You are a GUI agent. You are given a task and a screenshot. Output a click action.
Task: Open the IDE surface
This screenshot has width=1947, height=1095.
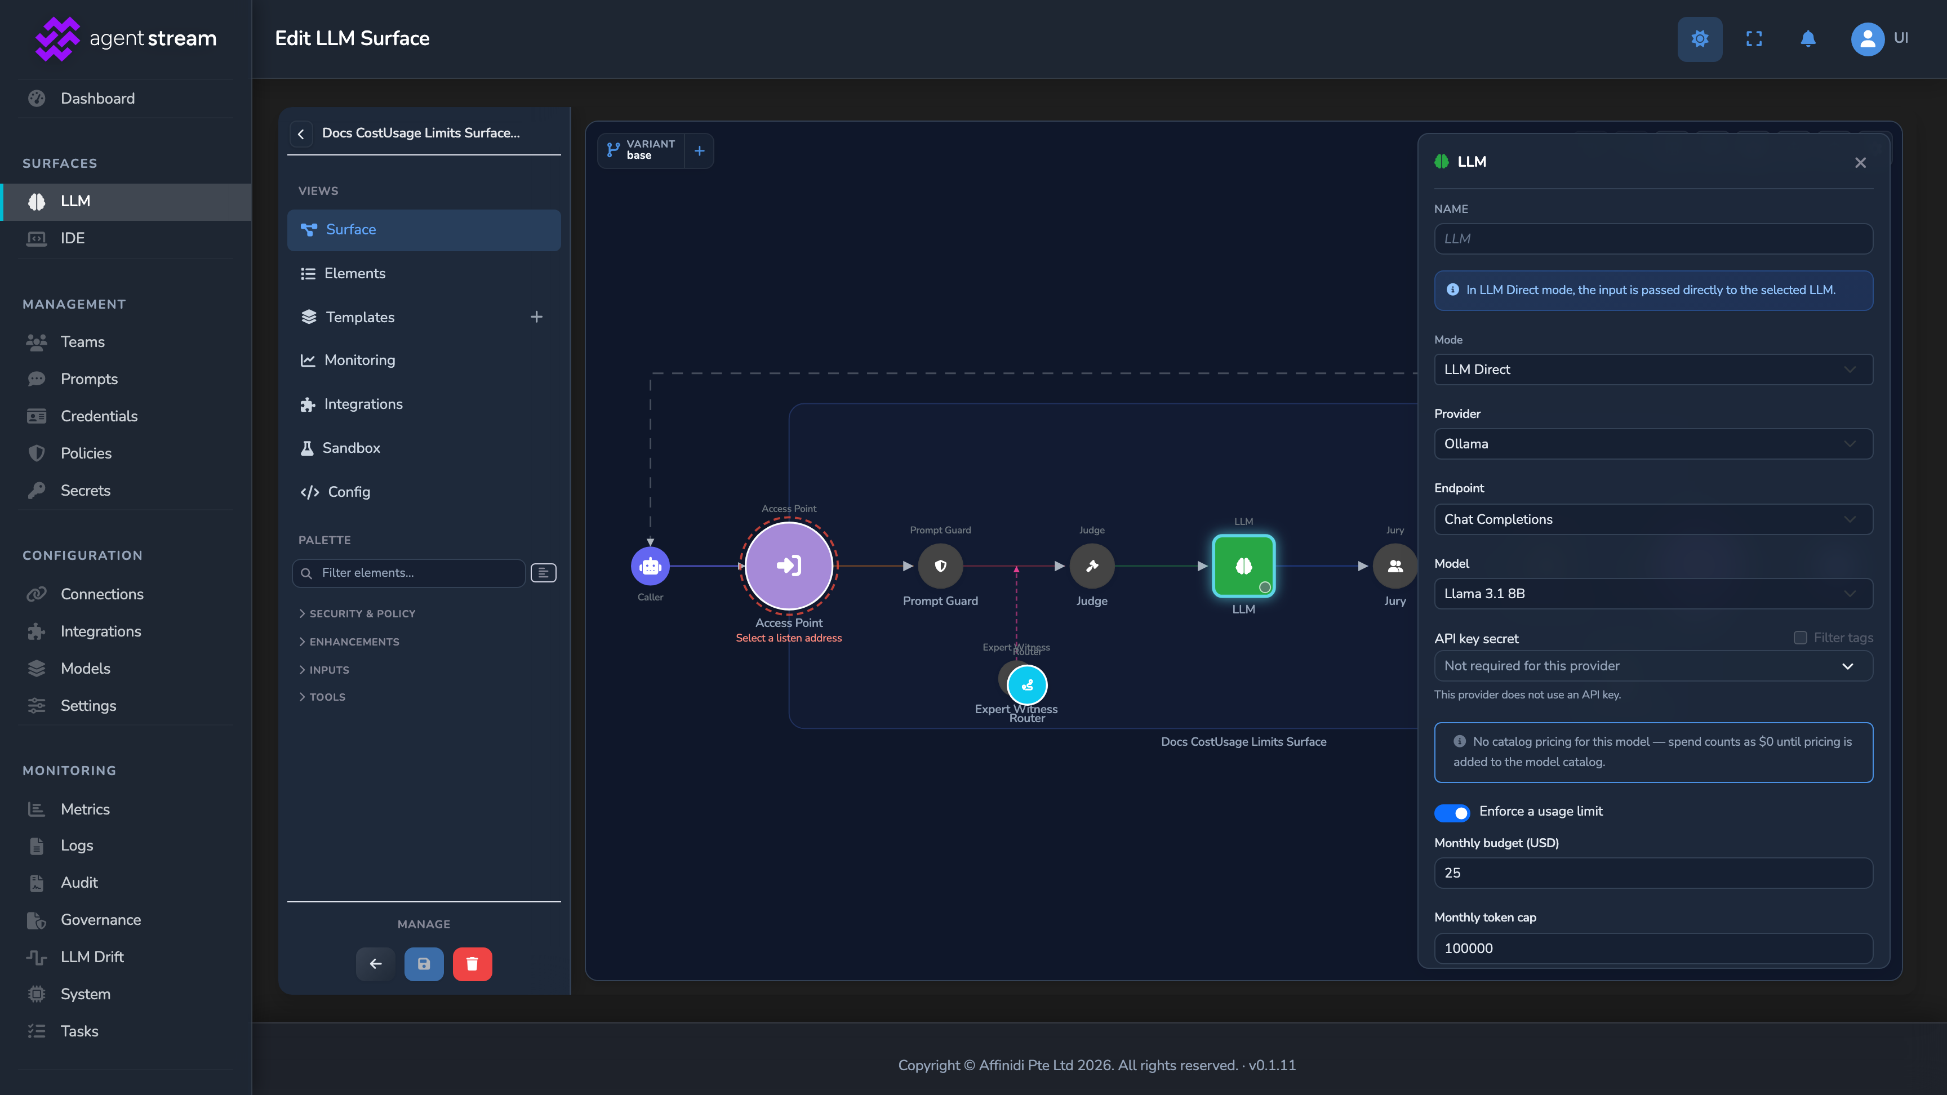click(126, 238)
